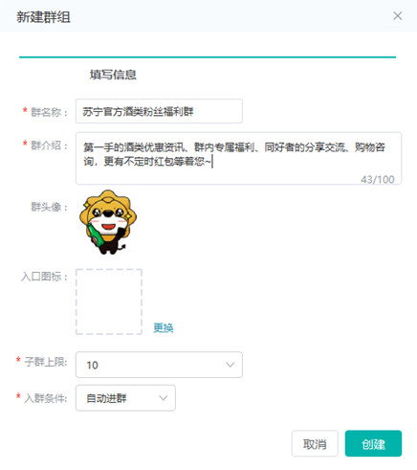Click the 更换 link beside the entry icon
417x470 pixels.
[164, 327]
